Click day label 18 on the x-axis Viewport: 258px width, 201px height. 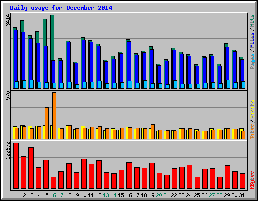(x=144, y=195)
